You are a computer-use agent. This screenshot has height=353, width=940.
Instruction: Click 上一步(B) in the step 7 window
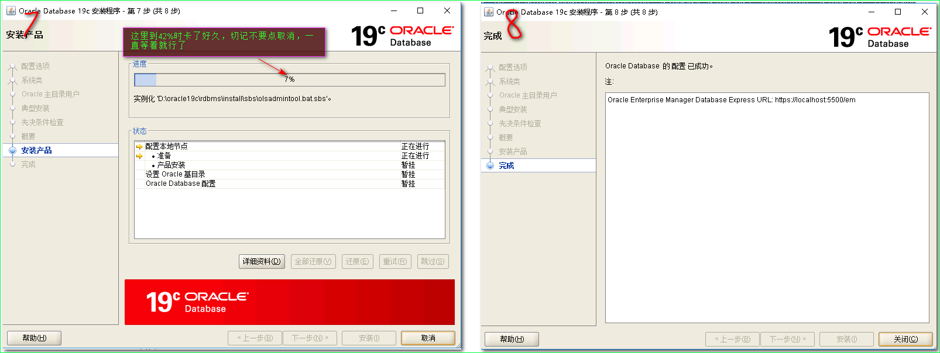(255, 338)
